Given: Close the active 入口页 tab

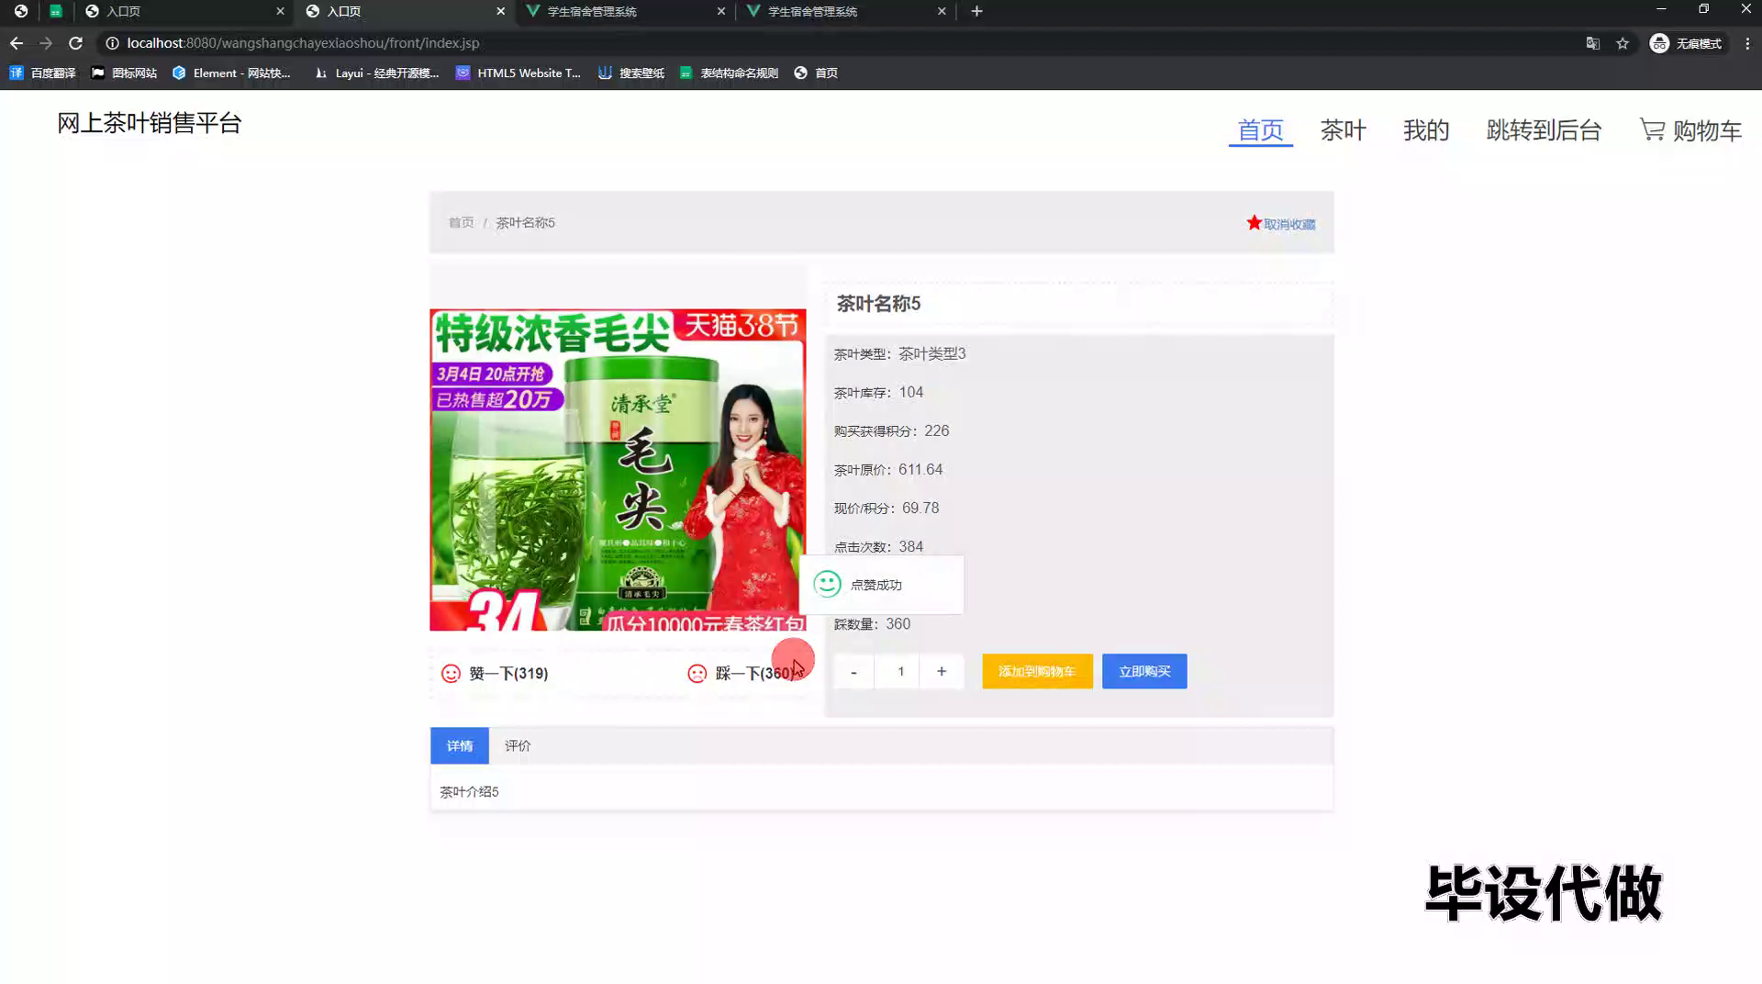Looking at the screenshot, I should (x=500, y=11).
